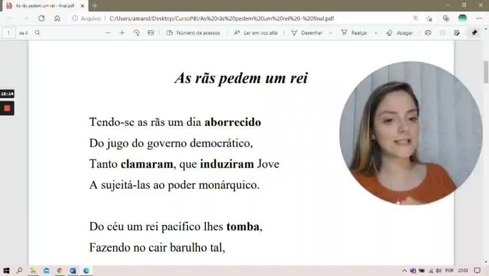Screen dimensions: 489x276
Task: Print the PDF document
Action: pyautogui.click(x=428, y=33)
